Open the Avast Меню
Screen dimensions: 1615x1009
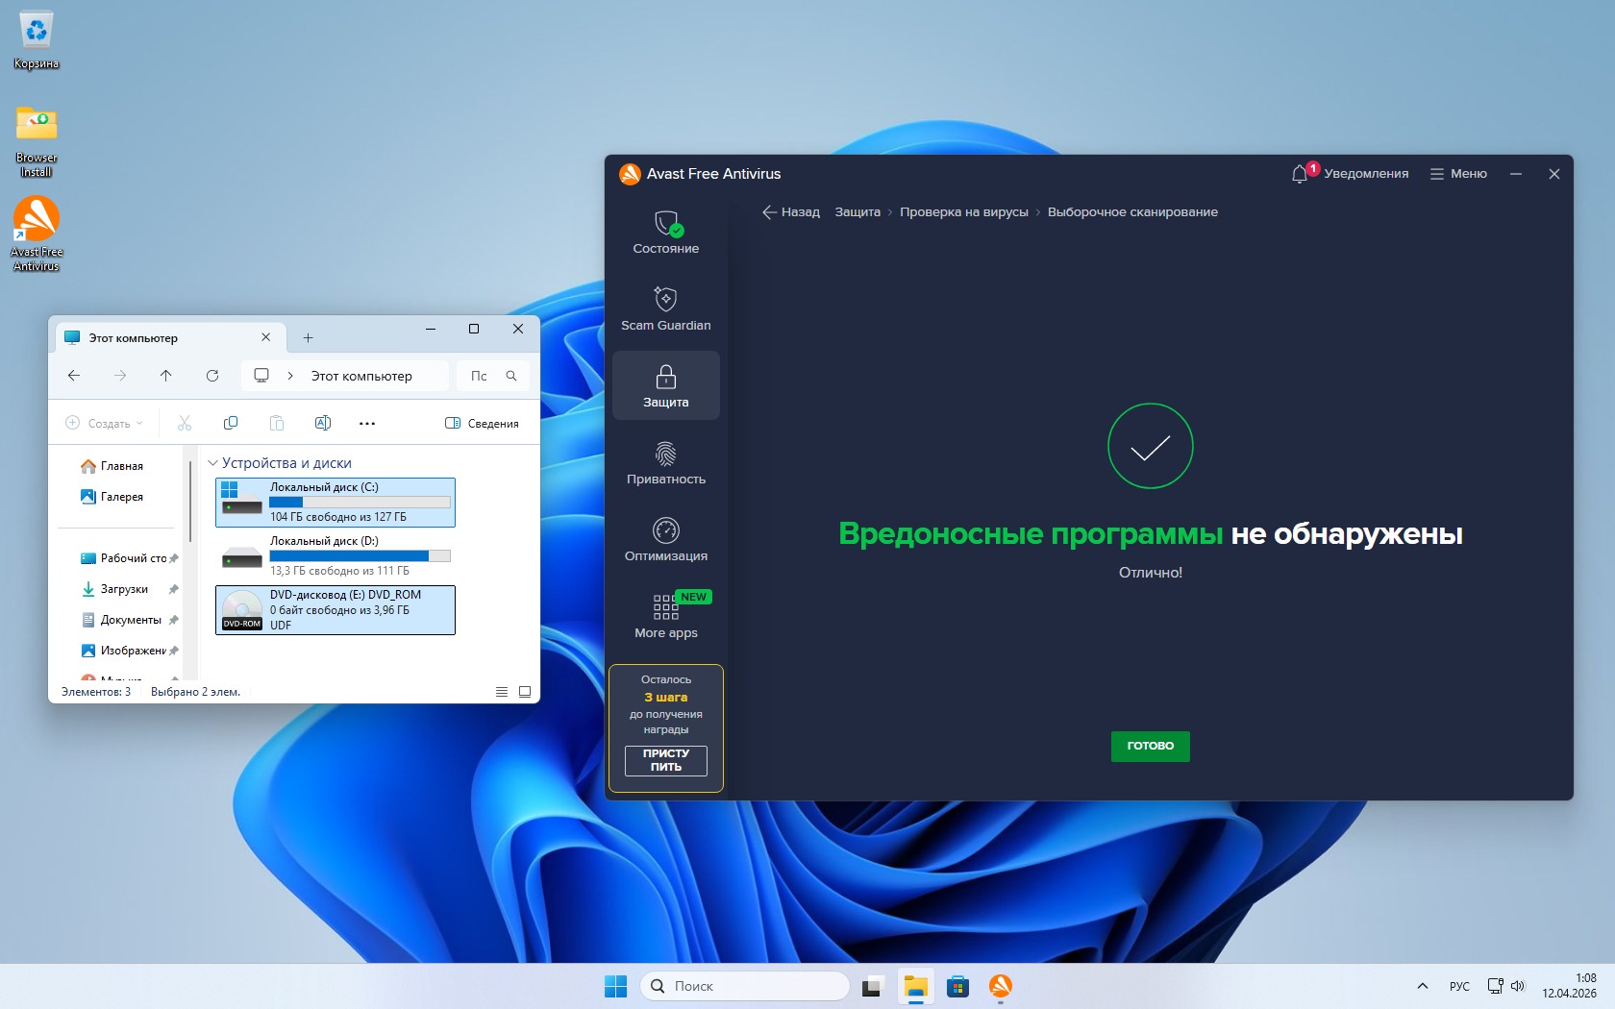[x=1458, y=174]
